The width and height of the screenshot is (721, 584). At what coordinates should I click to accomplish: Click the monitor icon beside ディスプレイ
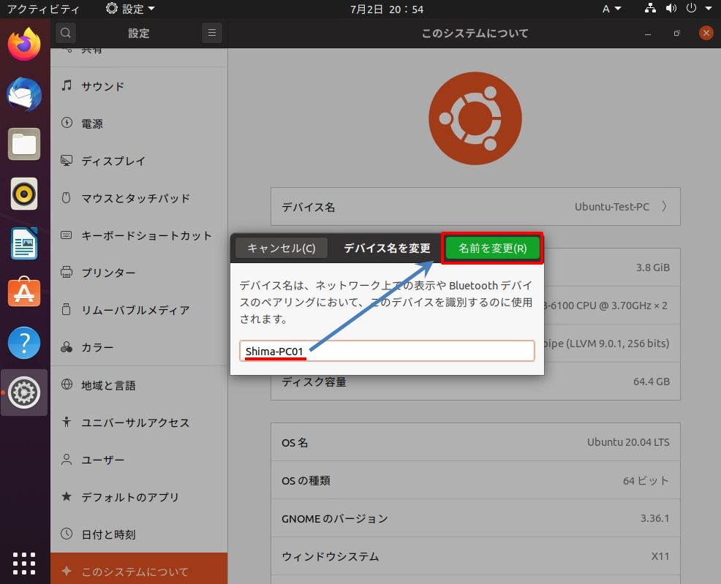67,160
